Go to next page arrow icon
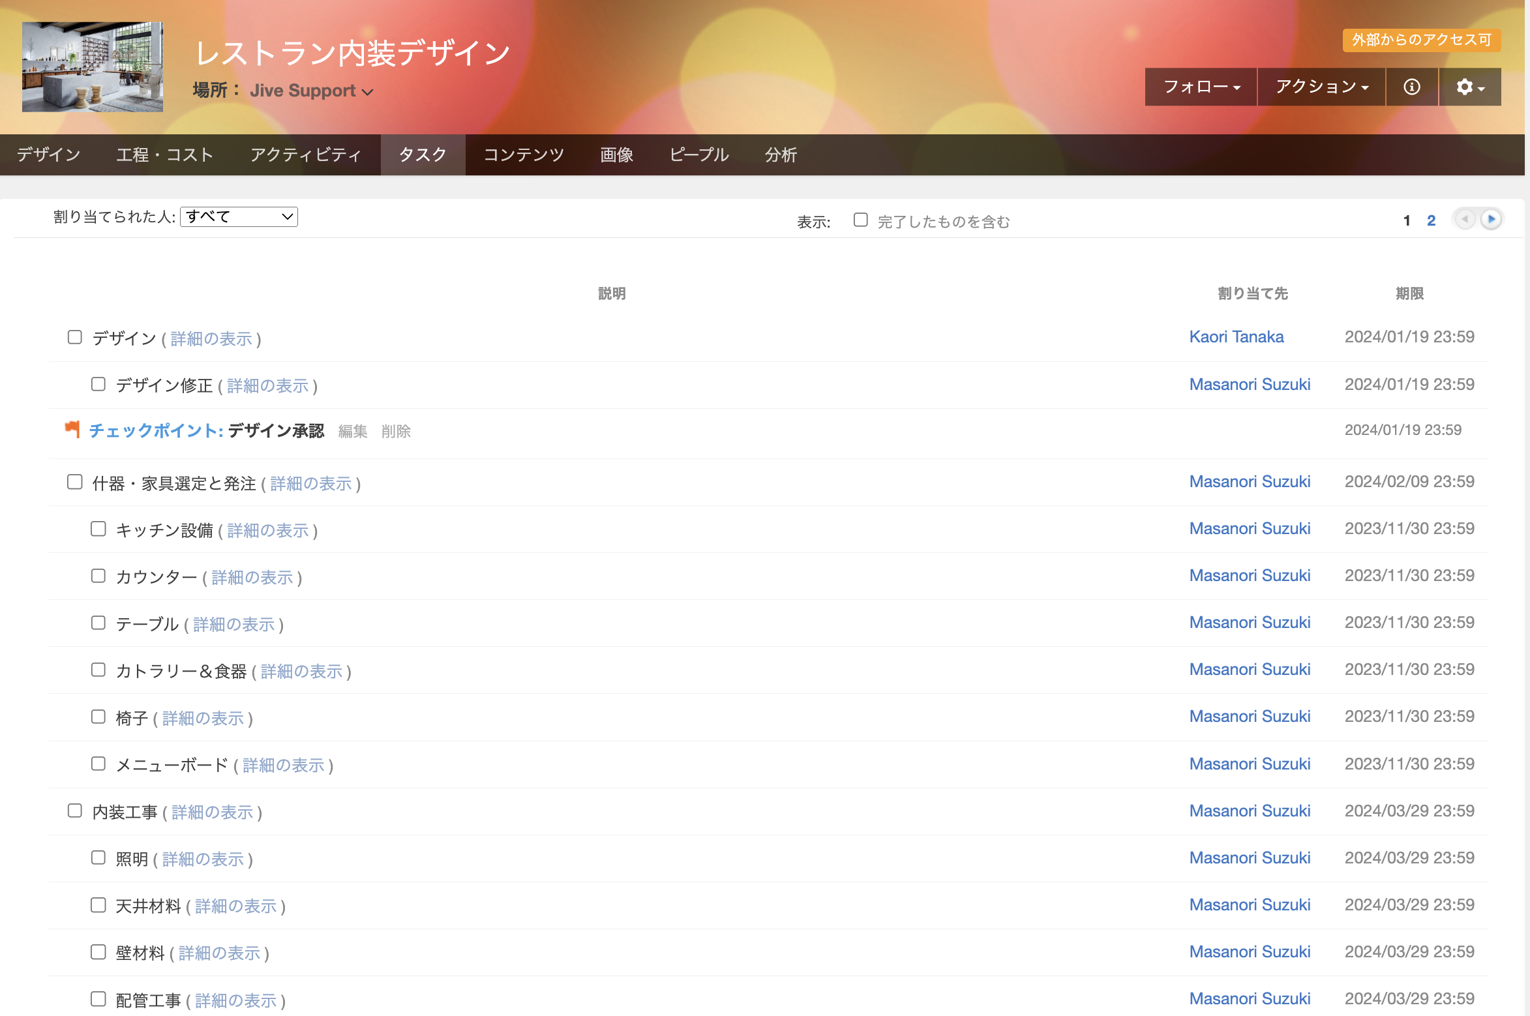Viewport: 1530px width, 1016px height. [1491, 219]
